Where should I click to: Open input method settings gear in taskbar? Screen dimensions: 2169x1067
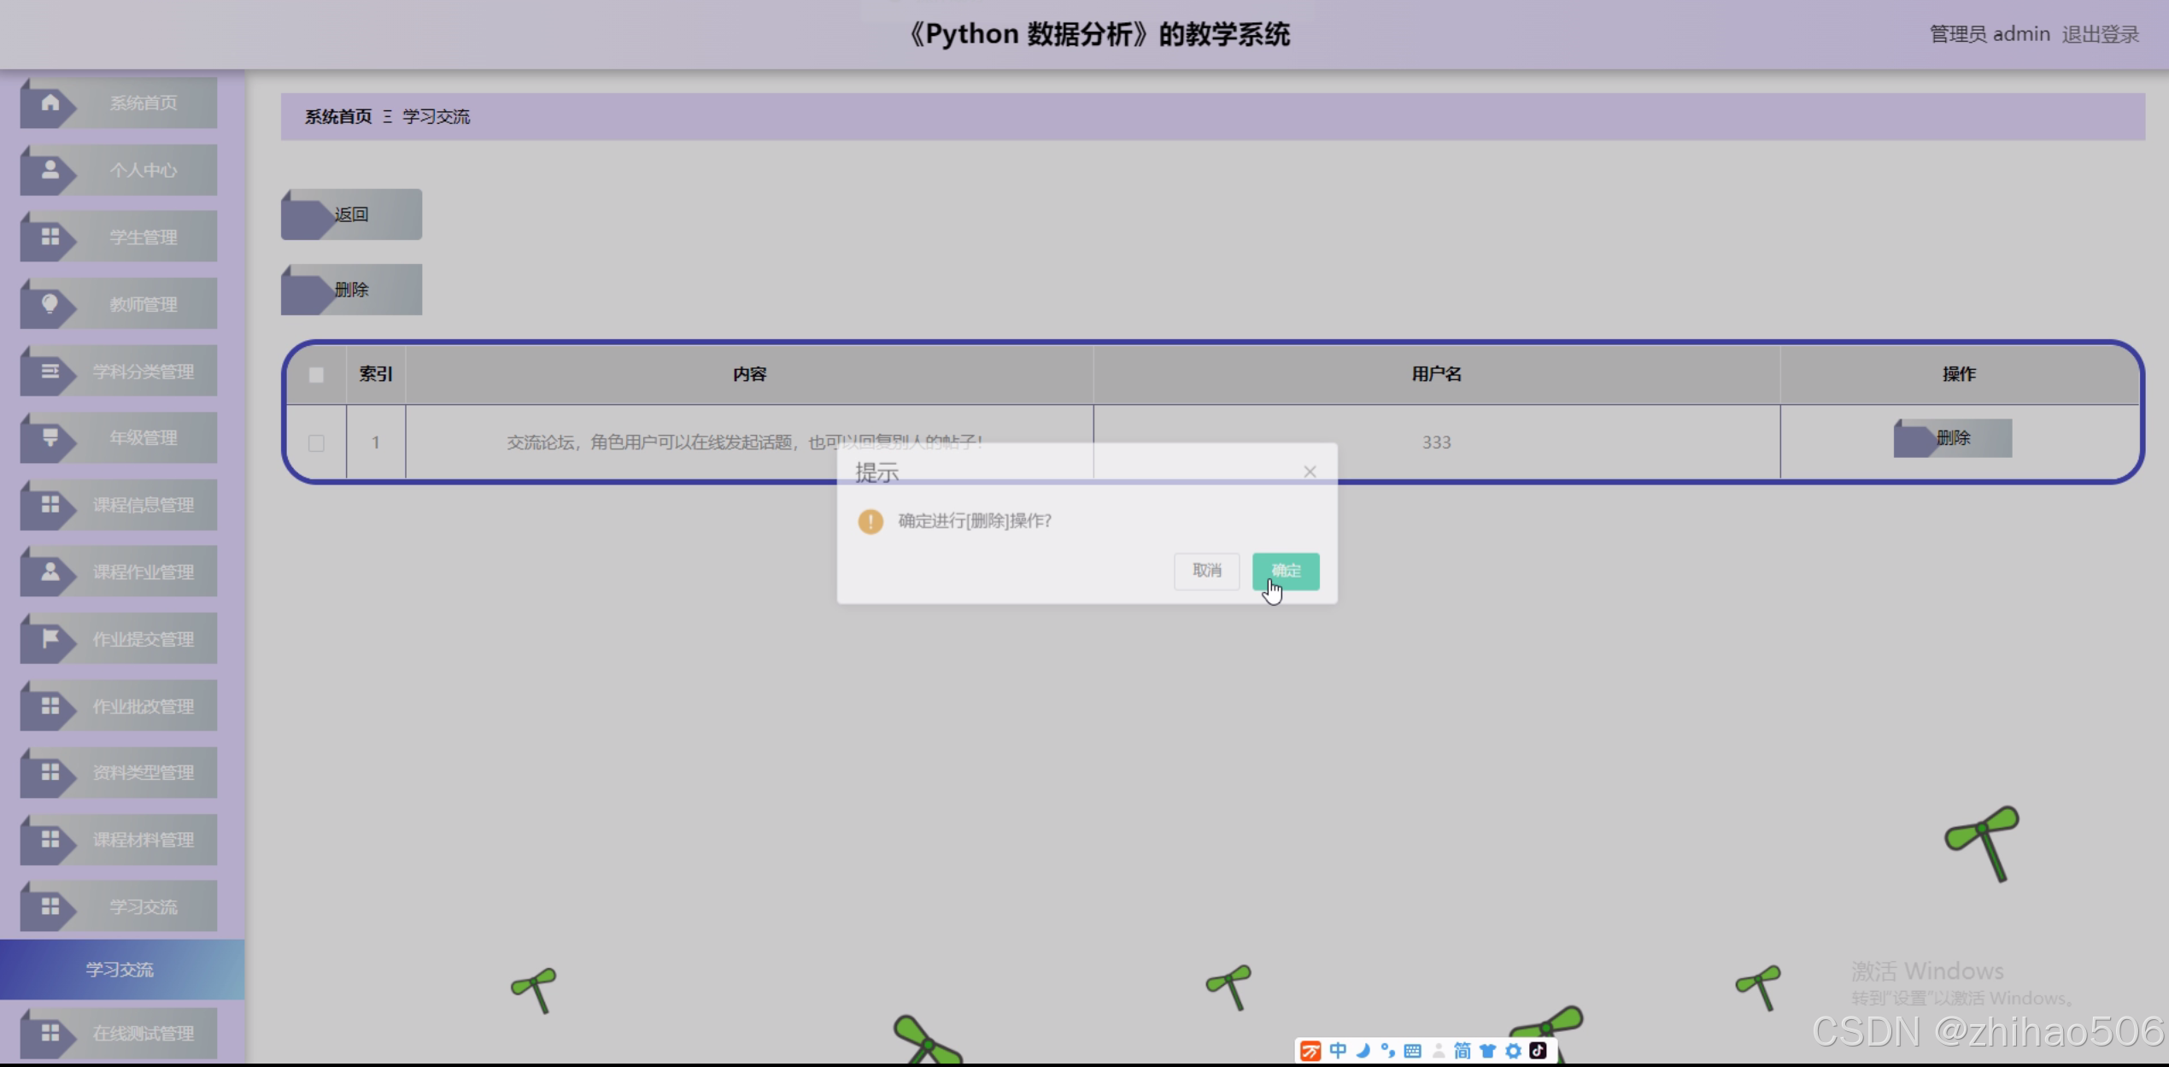click(1513, 1051)
